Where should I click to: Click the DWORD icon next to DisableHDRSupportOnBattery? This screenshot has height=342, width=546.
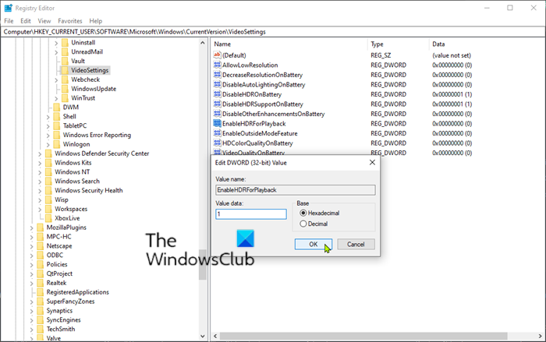point(218,104)
